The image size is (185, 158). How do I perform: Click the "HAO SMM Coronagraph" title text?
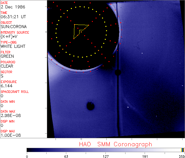click(116, 144)
